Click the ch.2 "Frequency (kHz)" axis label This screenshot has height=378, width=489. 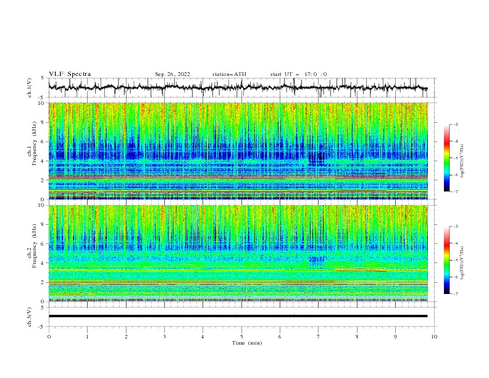point(35,246)
